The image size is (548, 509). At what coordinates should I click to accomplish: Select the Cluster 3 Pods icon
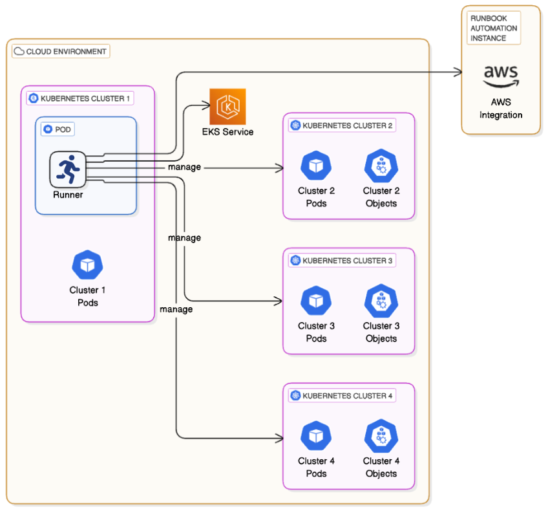click(316, 301)
